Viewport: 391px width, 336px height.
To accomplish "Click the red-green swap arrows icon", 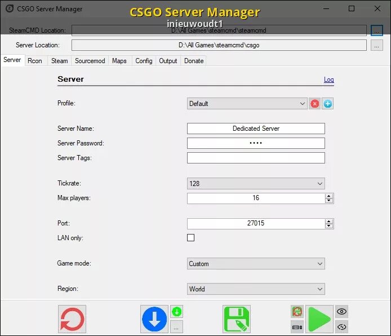I will click(297, 312).
